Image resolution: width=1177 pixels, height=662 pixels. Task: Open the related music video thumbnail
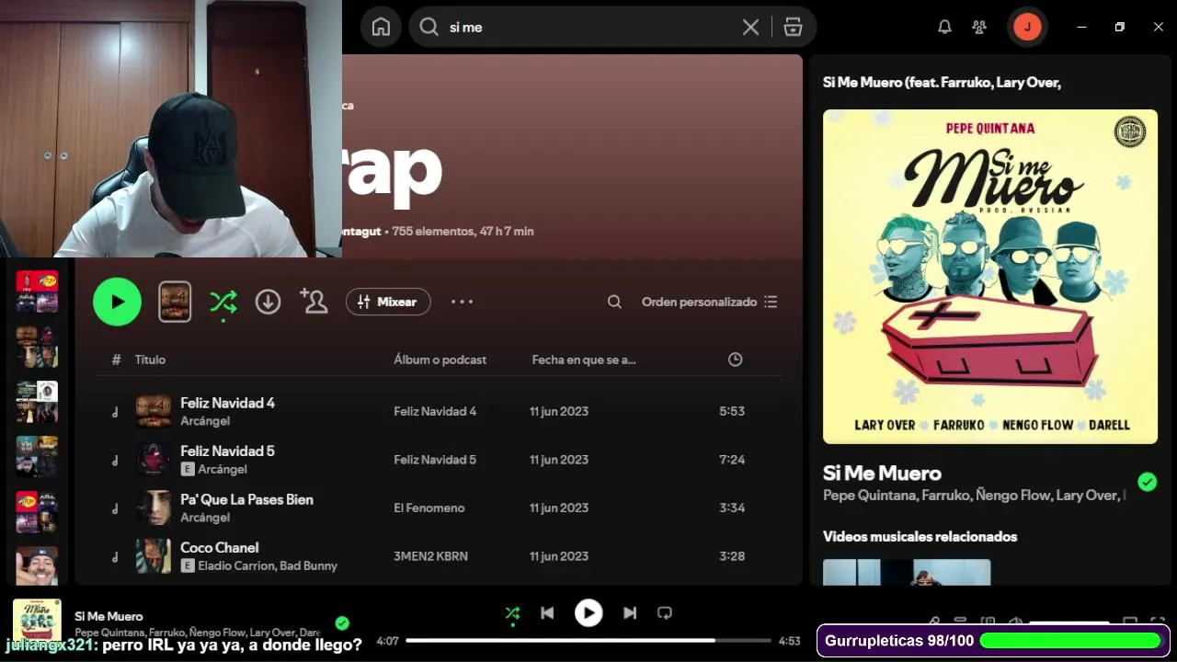[907, 572]
